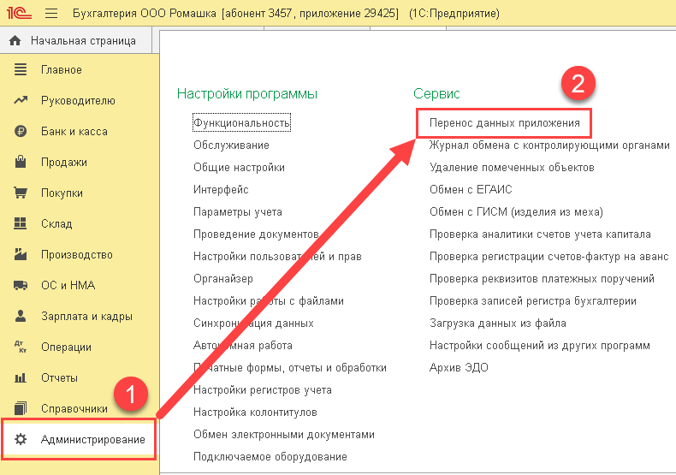Open Обмен с ГИСМ (изделия из меха)

click(516, 212)
